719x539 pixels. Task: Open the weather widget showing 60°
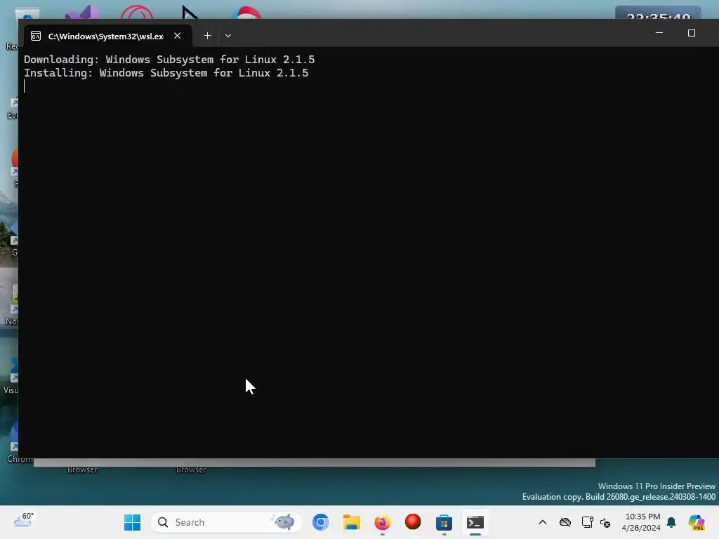coord(24,520)
